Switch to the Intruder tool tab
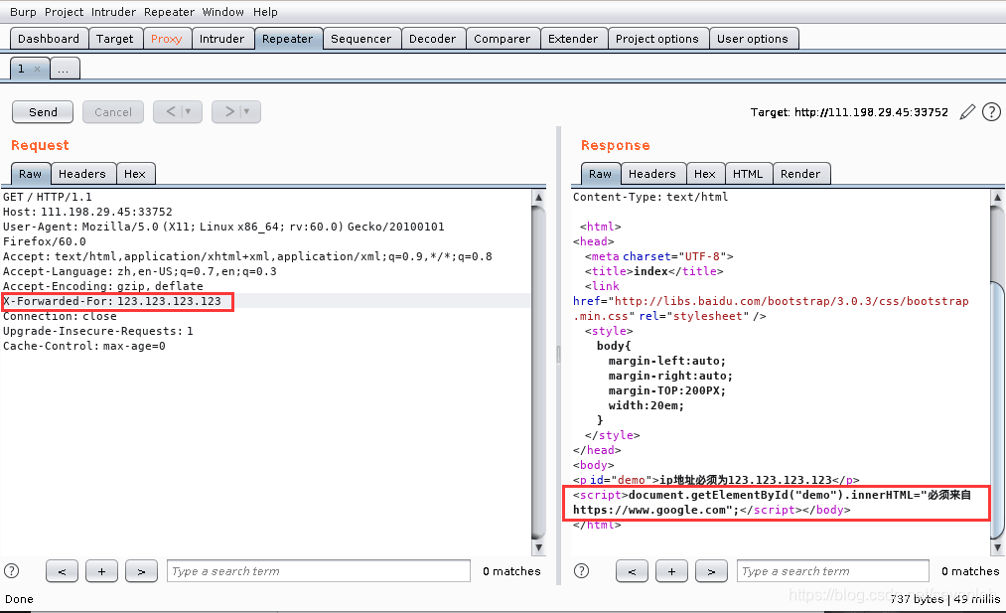1006x613 pixels. (222, 39)
